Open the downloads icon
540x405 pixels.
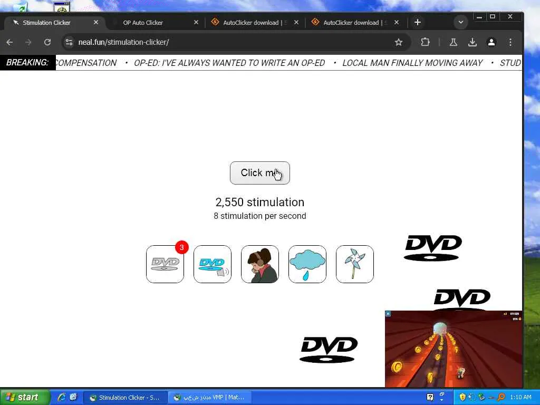pos(472,42)
